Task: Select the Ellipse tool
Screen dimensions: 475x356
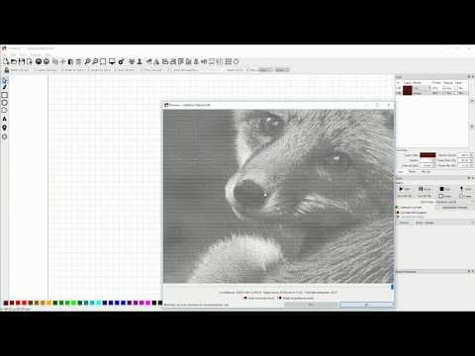Action: point(4,103)
